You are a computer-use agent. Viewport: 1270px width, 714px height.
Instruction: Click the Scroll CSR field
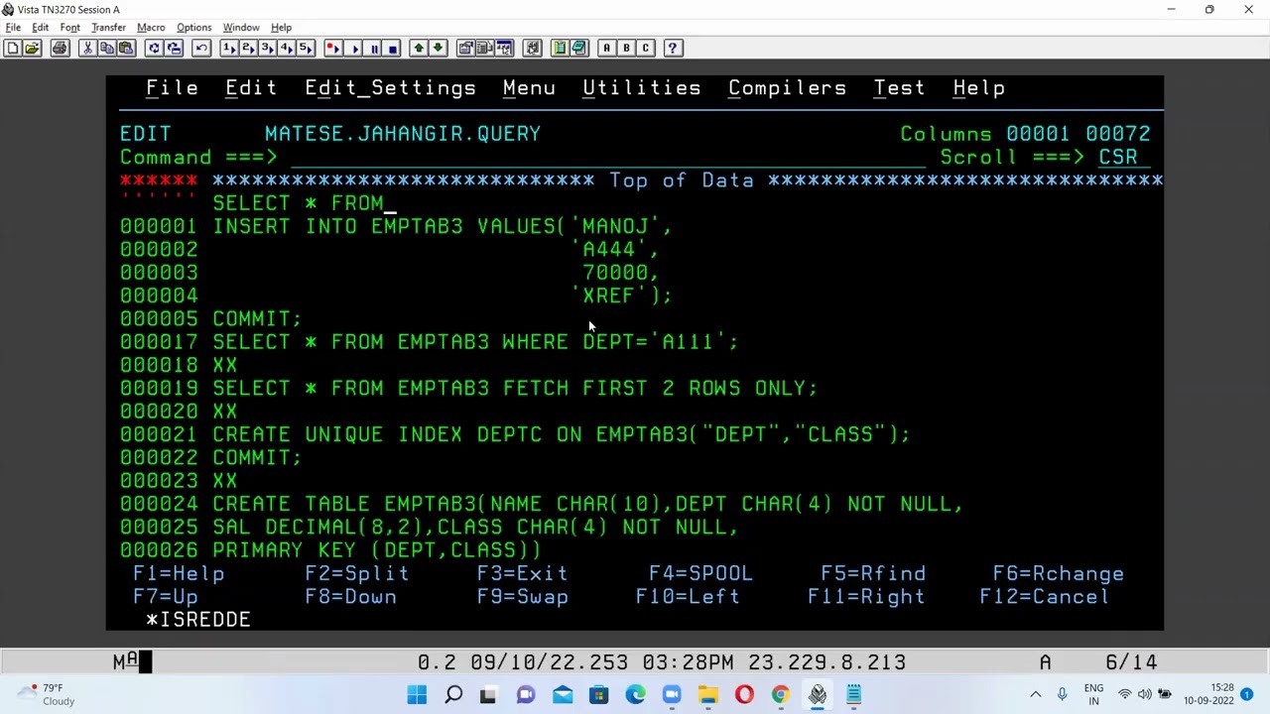(x=1124, y=158)
